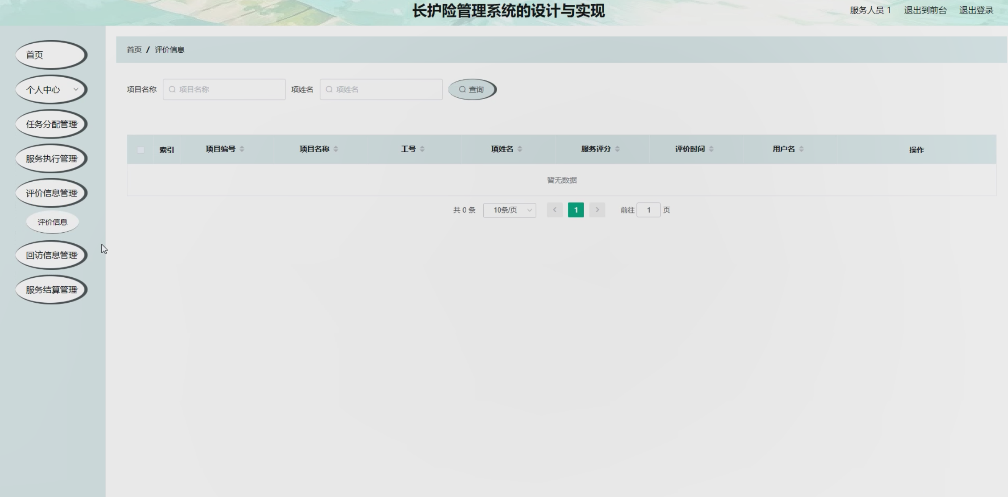Click the 首页 breadcrumb link

coord(134,50)
